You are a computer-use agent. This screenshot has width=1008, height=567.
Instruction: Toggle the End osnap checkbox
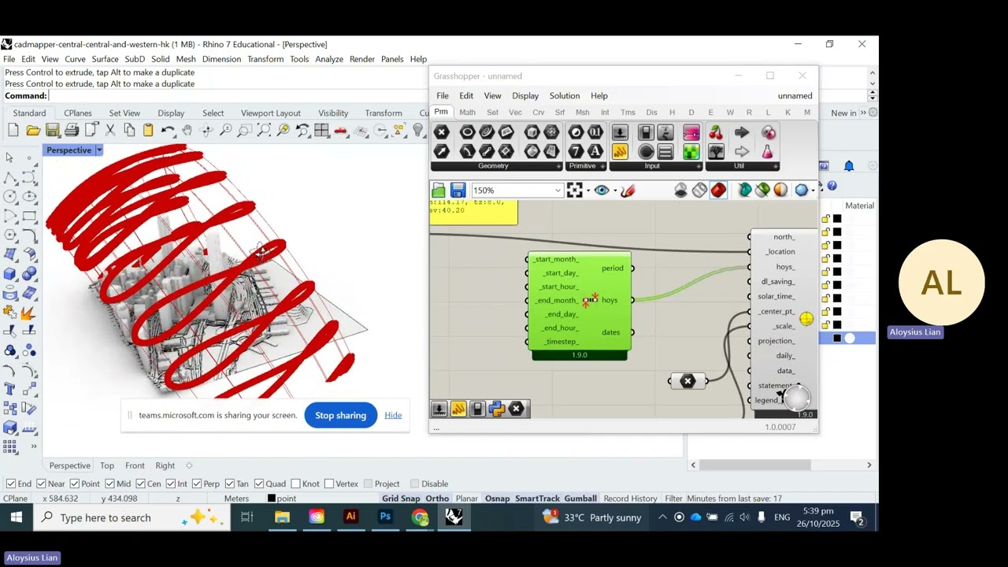click(10, 484)
